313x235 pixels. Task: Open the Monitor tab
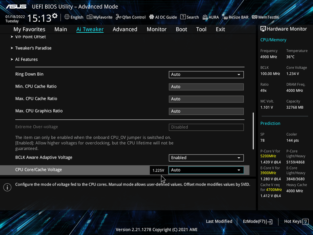point(157,29)
